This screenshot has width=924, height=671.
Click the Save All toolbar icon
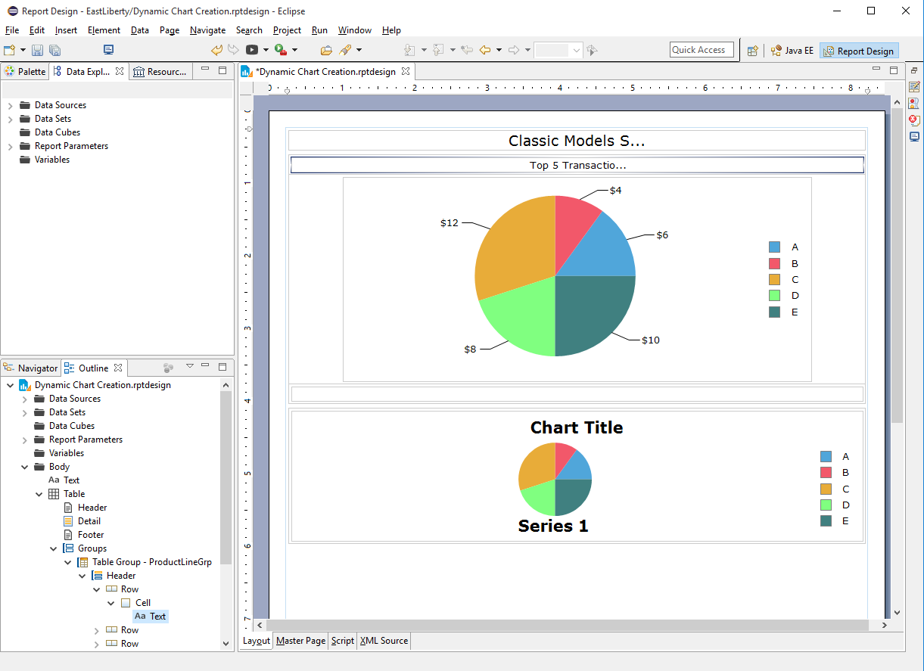click(x=54, y=50)
